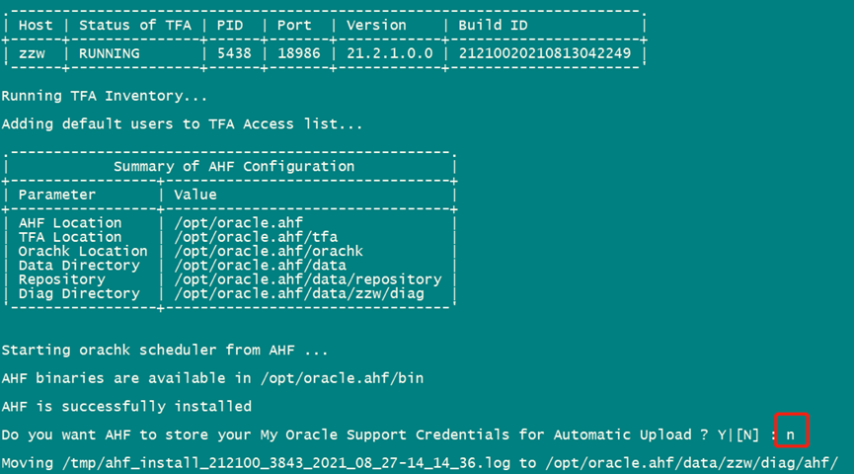Click the 'Data Directory' parameter
Image resolution: width=854 pixels, height=474 pixels.
pos(79,266)
